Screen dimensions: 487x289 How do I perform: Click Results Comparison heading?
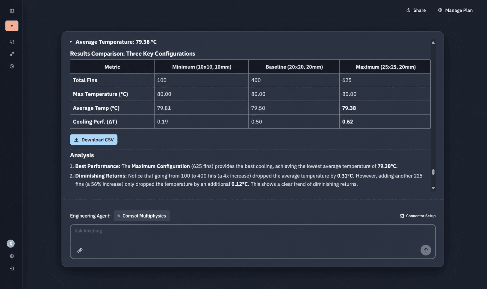point(132,54)
